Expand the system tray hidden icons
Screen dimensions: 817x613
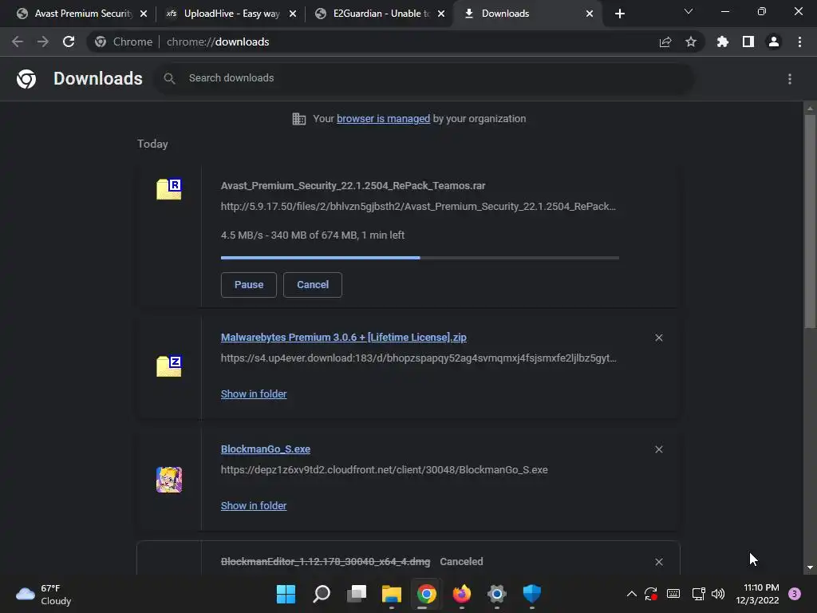click(x=632, y=594)
